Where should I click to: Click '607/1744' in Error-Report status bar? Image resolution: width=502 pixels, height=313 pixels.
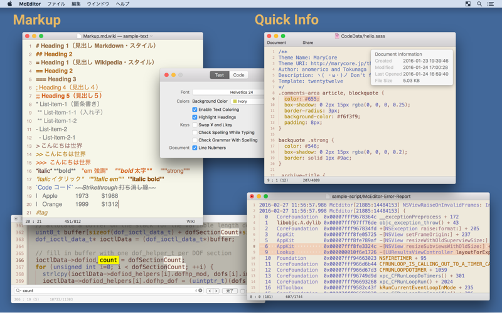tap(294, 297)
